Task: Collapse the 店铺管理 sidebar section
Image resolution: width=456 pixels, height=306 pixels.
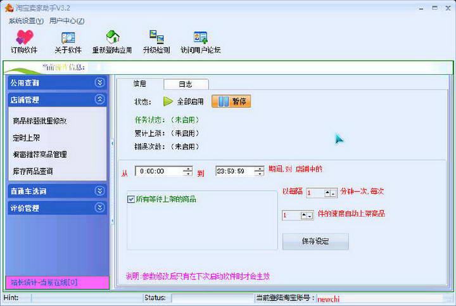Action: (99, 99)
